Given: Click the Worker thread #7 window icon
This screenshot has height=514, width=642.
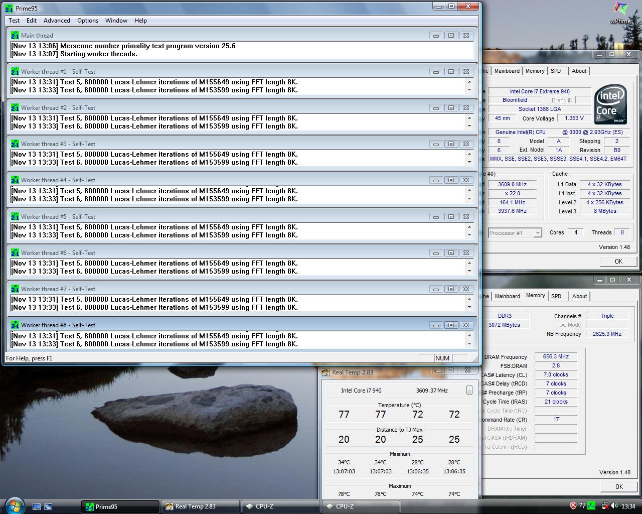Looking at the screenshot, I should (x=15, y=289).
